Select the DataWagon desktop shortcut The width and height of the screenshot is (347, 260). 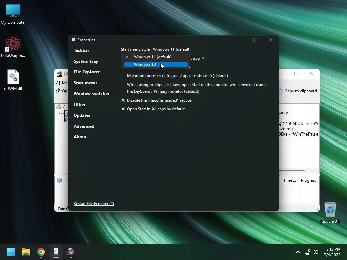point(13,47)
